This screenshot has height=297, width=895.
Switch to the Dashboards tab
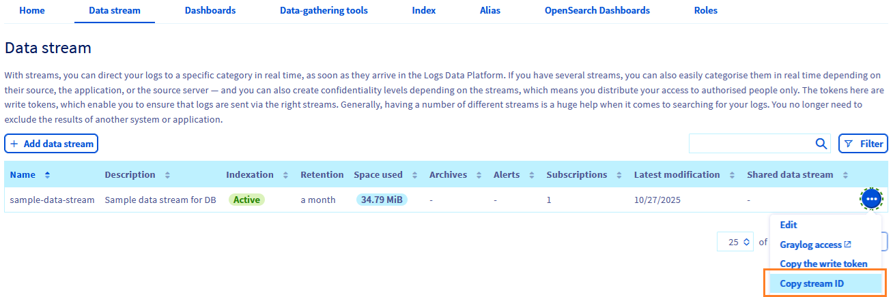click(210, 11)
